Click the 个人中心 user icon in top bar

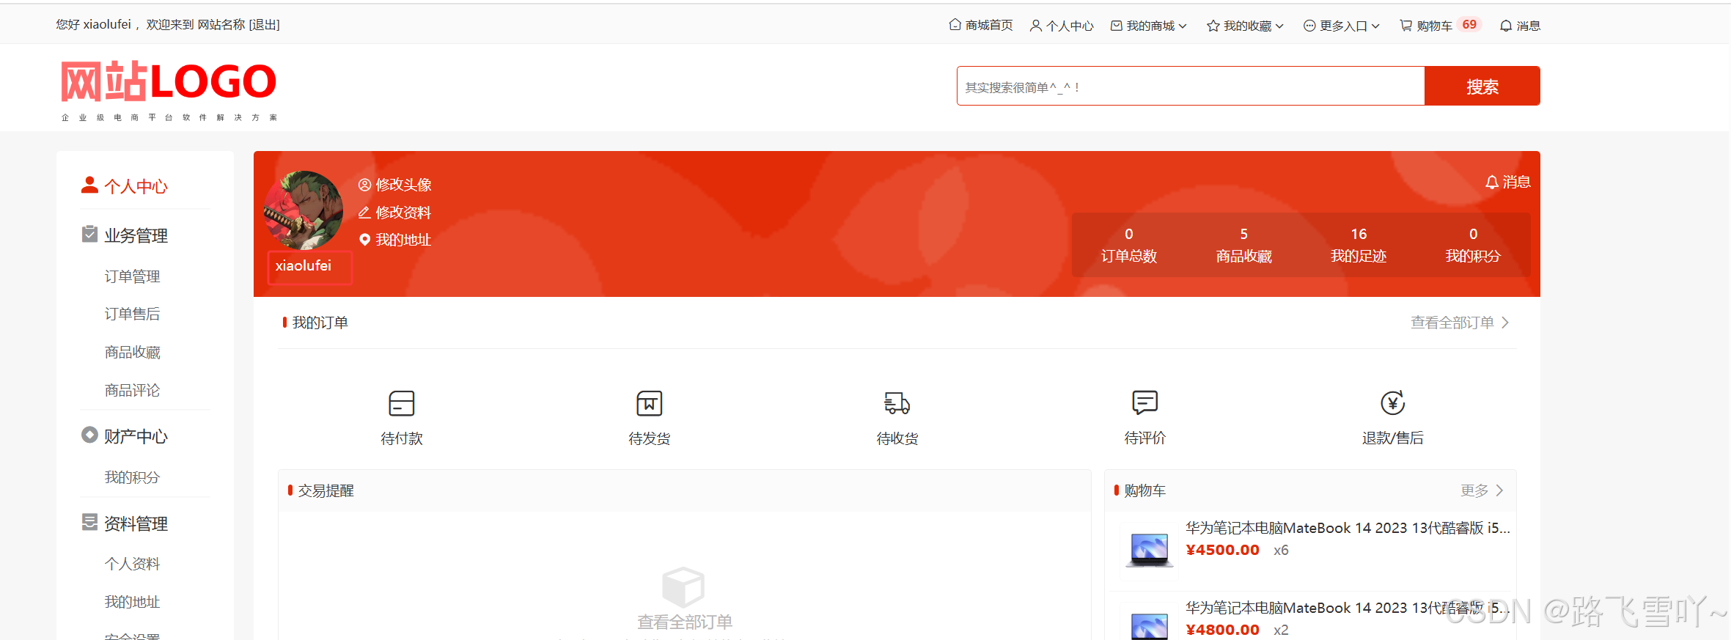coord(1035,26)
